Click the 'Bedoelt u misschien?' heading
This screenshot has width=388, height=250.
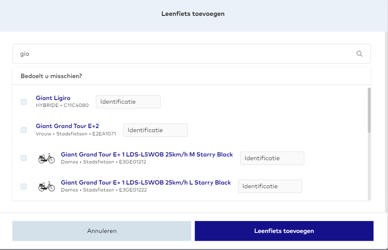(51, 76)
